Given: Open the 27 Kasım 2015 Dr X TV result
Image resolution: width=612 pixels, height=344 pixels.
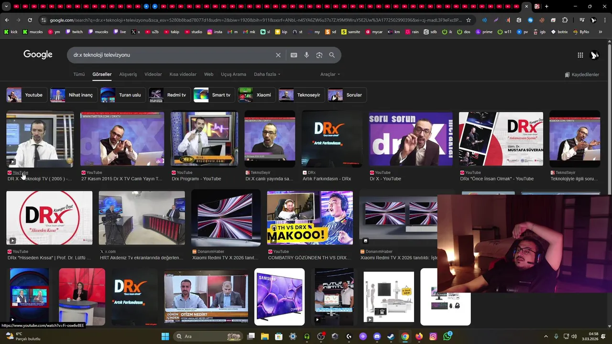Looking at the screenshot, I should pos(122,139).
